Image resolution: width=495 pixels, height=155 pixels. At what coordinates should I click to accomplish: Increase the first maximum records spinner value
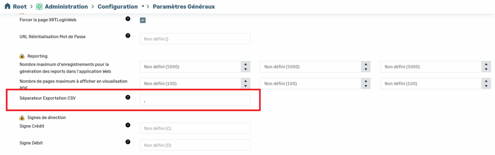[x=245, y=64]
